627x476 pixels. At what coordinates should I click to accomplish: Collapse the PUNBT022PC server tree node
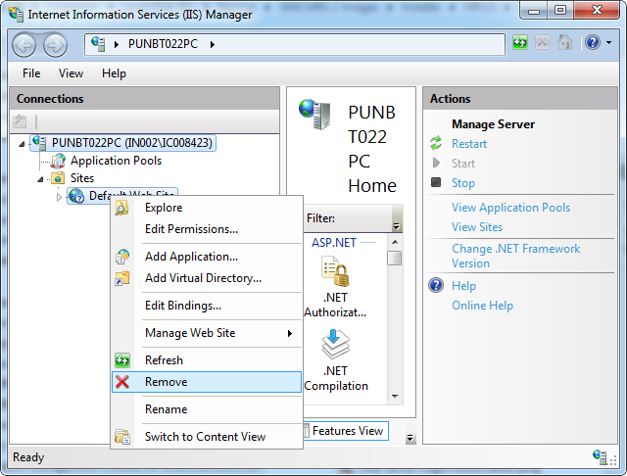click(x=23, y=143)
